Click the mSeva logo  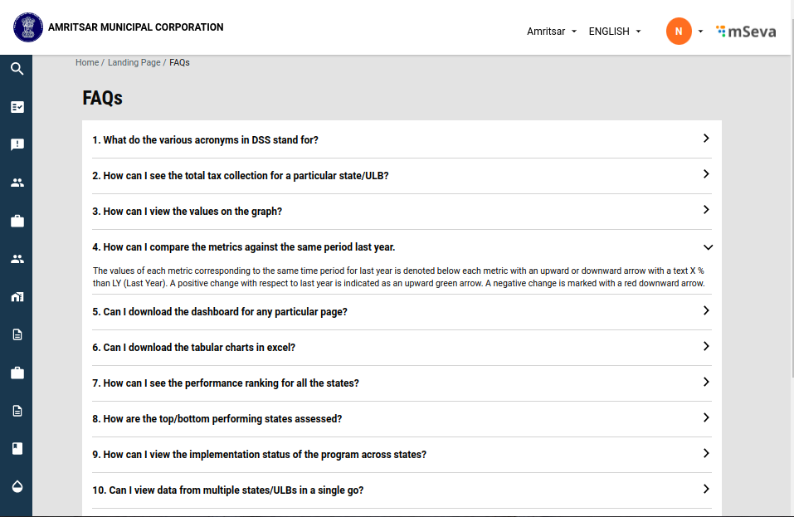coord(747,32)
